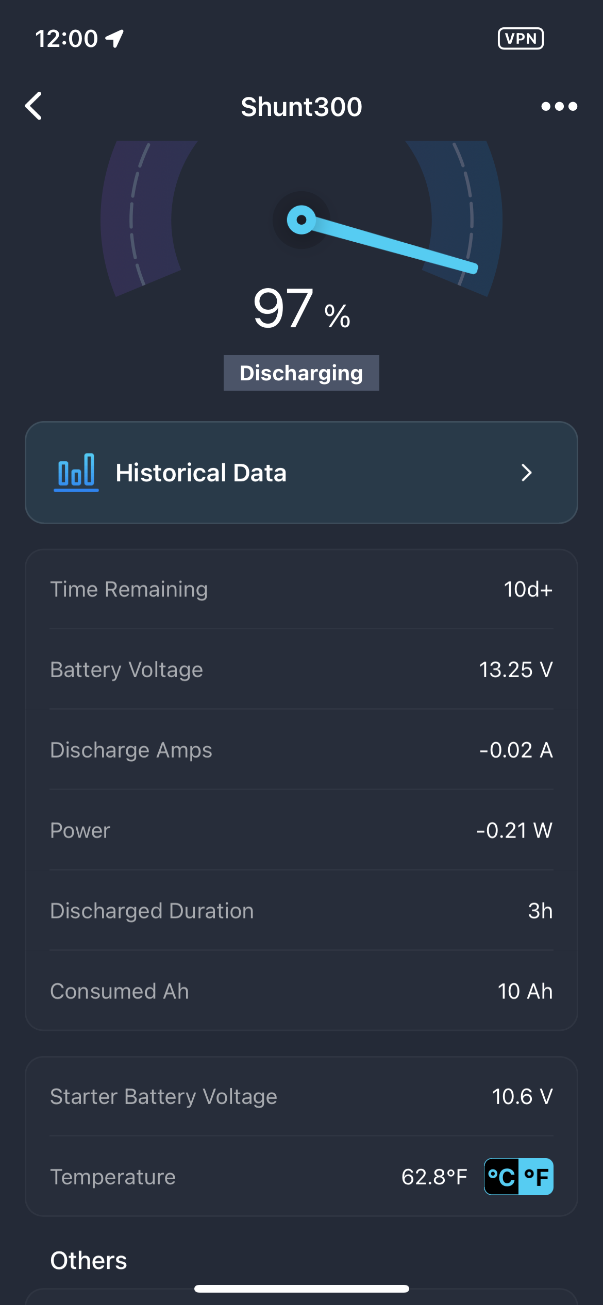
Task: Select the Time Remaining row
Action: tap(301, 589)
